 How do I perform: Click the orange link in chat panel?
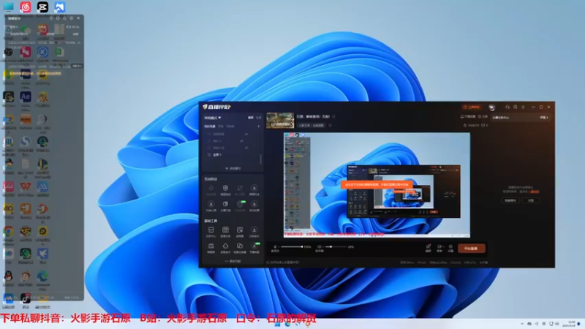click(x=535, y=192)
